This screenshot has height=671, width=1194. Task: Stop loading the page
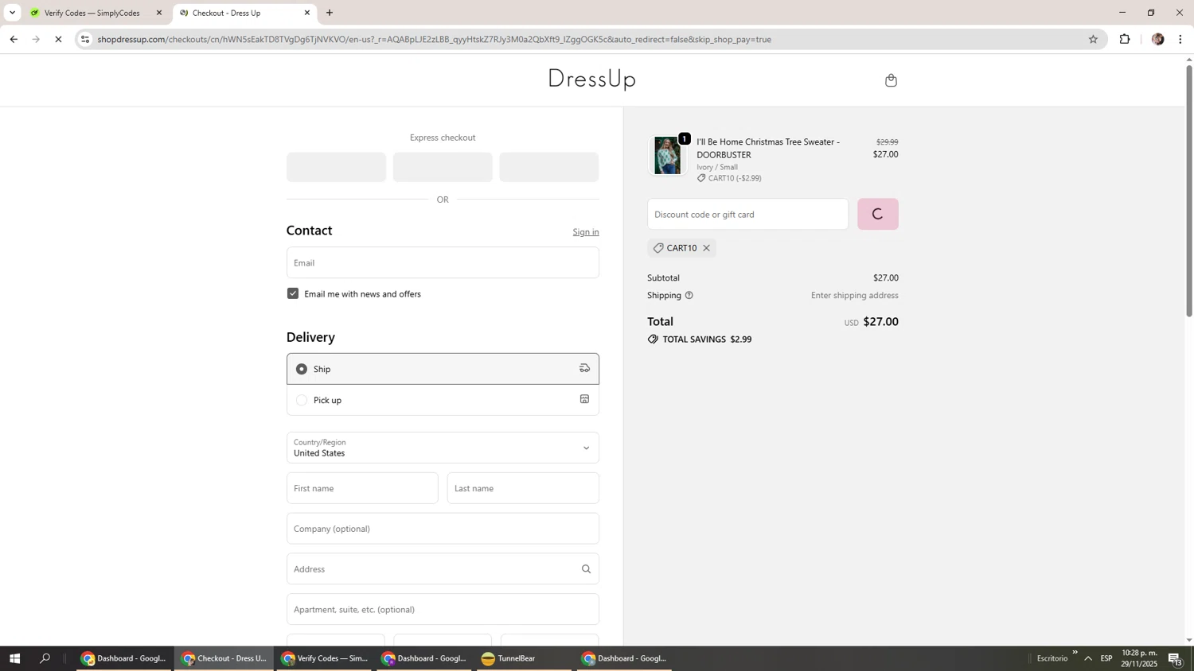58,39
